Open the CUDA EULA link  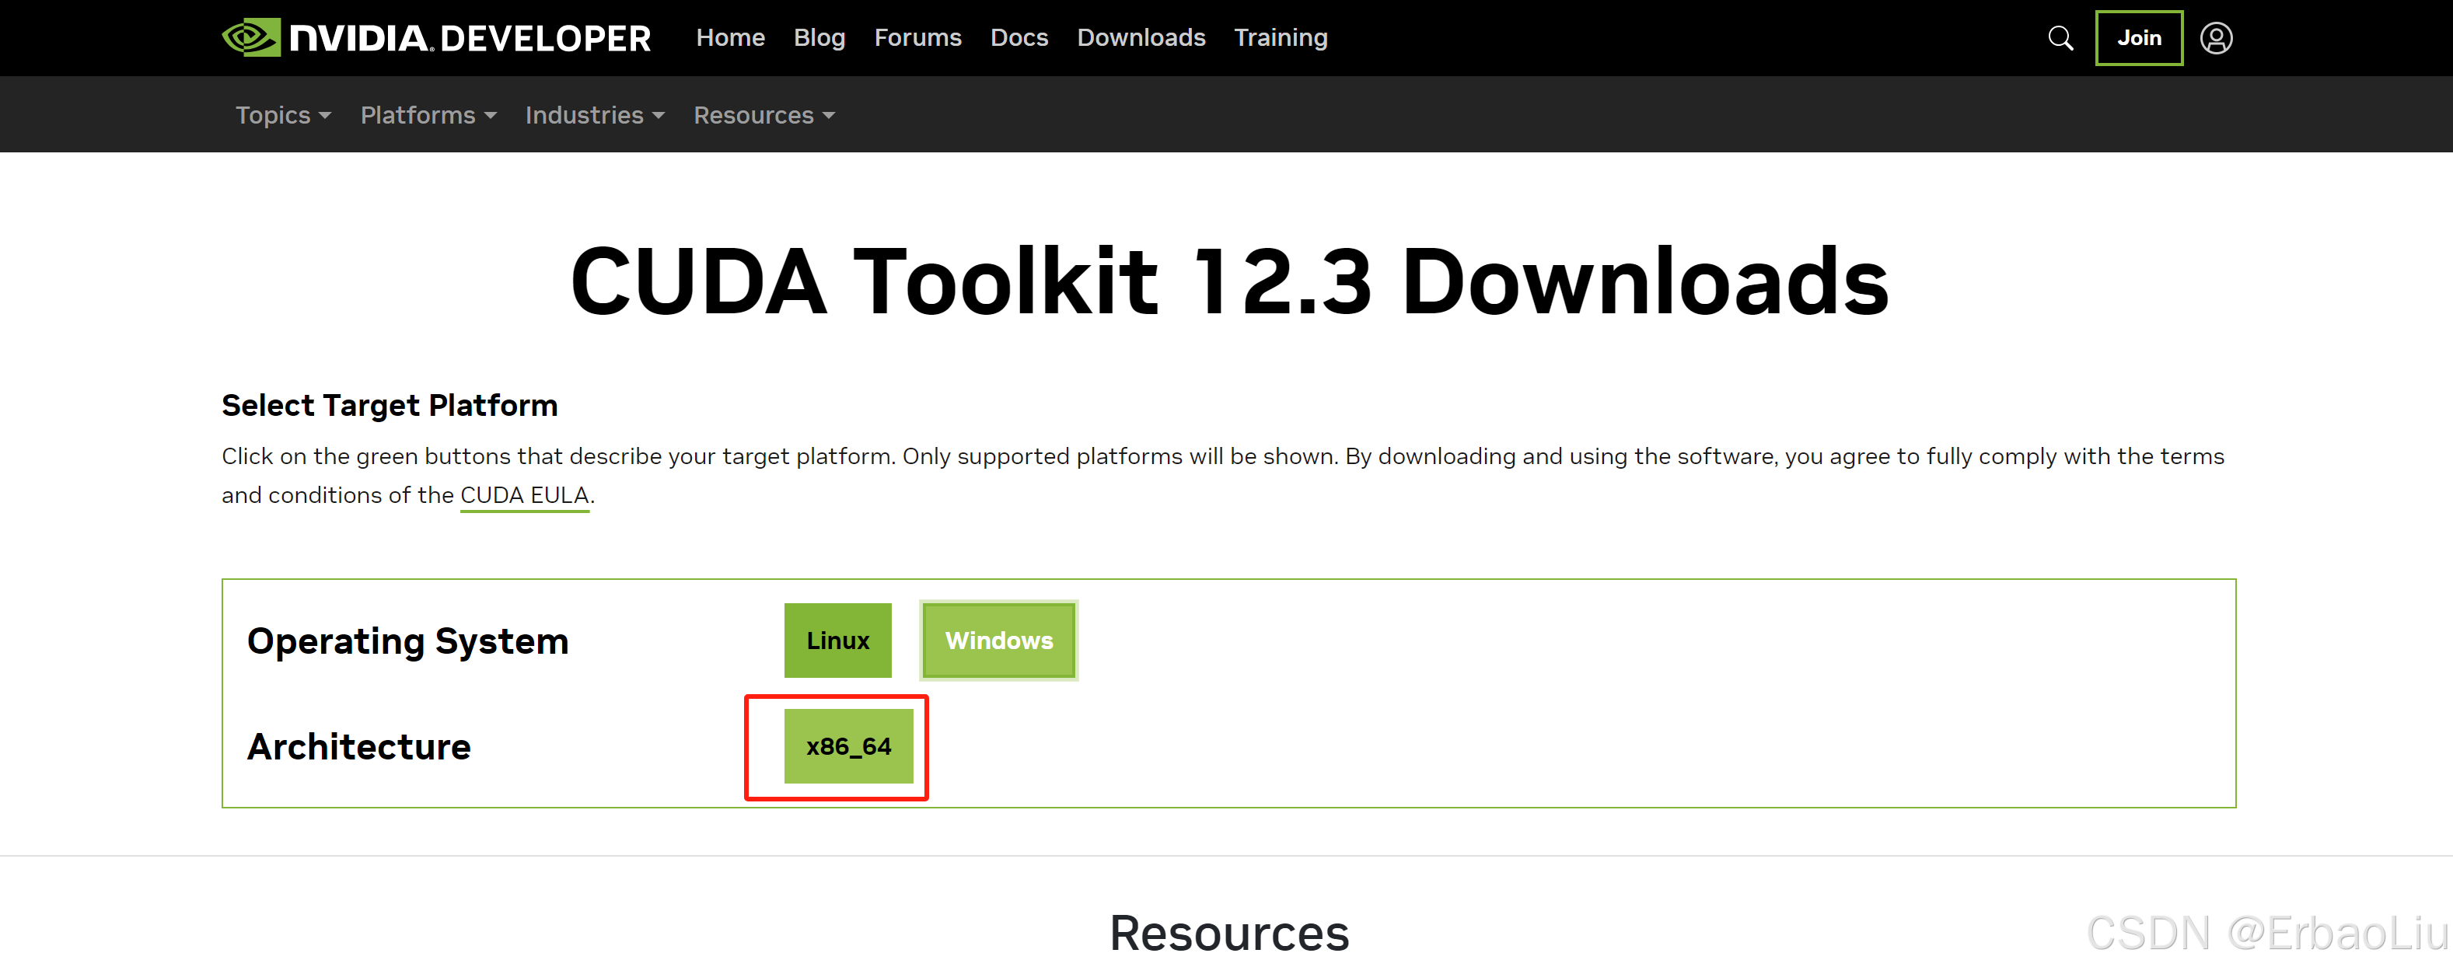click(x=525, y=495)
